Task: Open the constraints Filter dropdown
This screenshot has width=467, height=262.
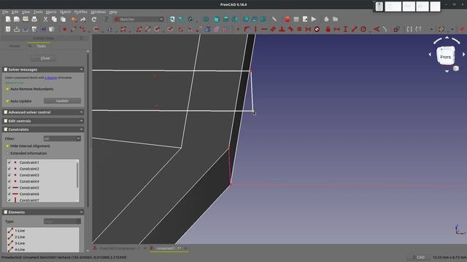Action: click(x=62, y=138)
